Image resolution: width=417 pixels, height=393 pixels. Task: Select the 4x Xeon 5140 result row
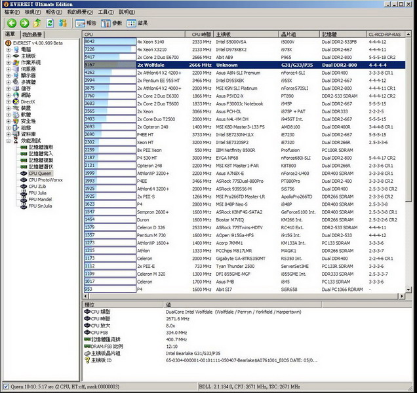pyautogui.click(x=245, y=42)
